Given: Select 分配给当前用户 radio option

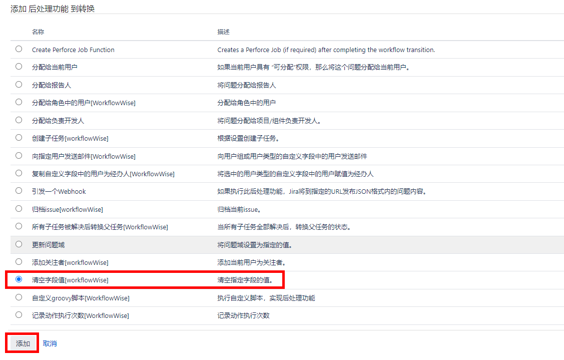Looking at the screenshot, I should pos(19,67).
